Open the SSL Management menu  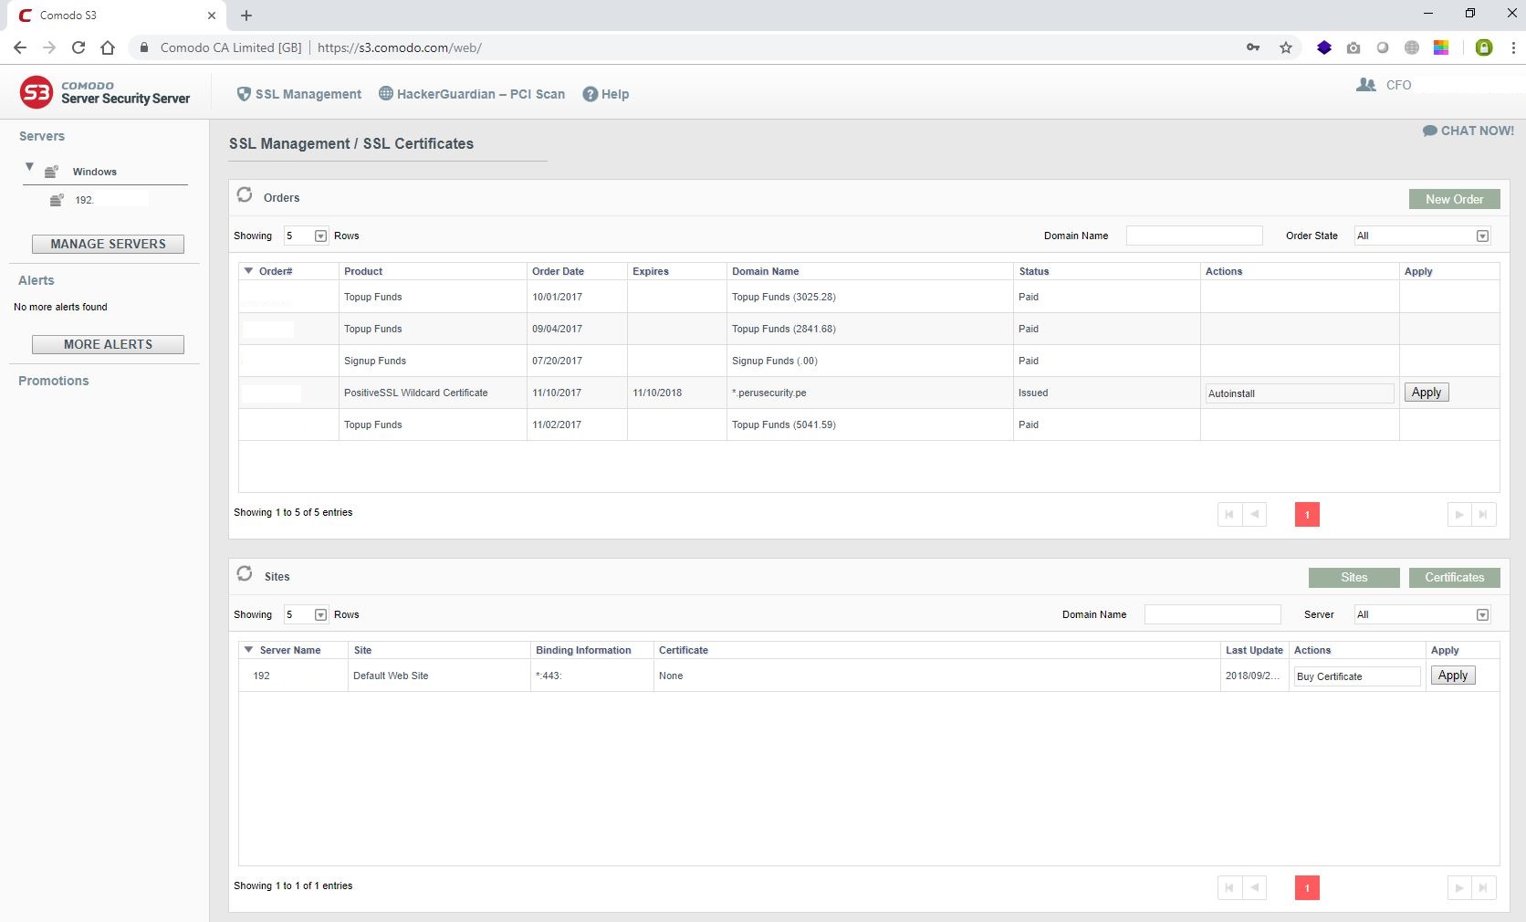point(299,94)
